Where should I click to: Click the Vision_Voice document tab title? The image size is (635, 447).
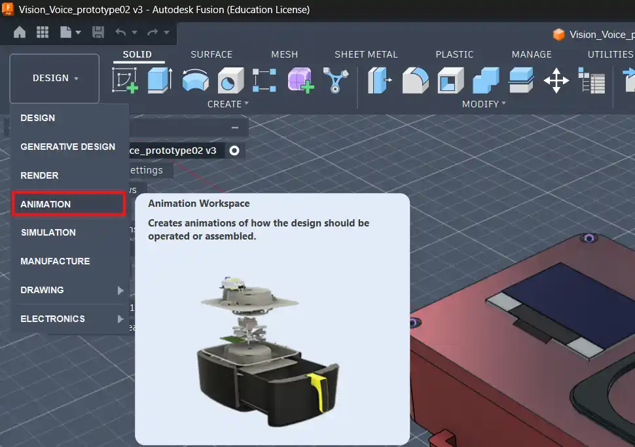click(602, 35)
